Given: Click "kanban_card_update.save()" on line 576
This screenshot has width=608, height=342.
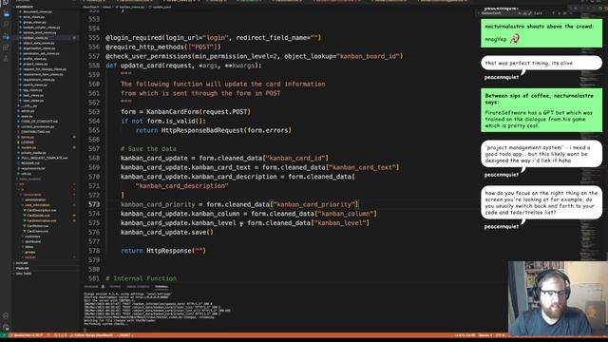Looking at the screenshot, I should tap(167, 232).
